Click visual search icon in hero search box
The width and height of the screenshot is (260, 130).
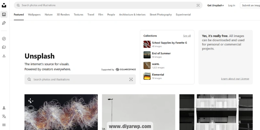coord(131,79)
